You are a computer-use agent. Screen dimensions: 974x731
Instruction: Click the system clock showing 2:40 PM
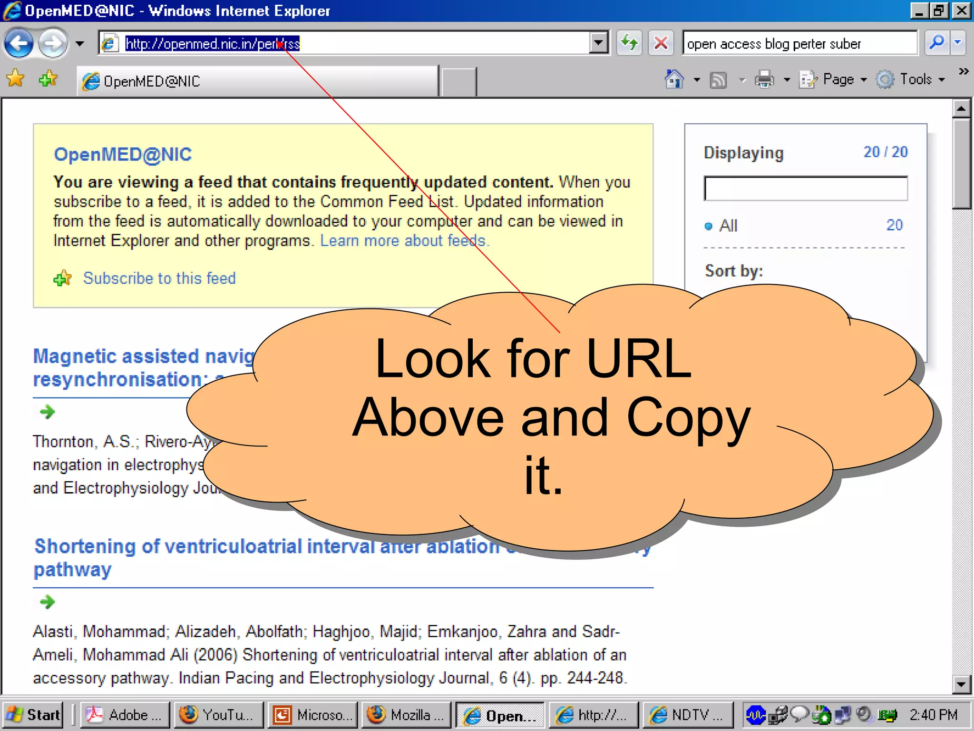click(x=933, y=715)
